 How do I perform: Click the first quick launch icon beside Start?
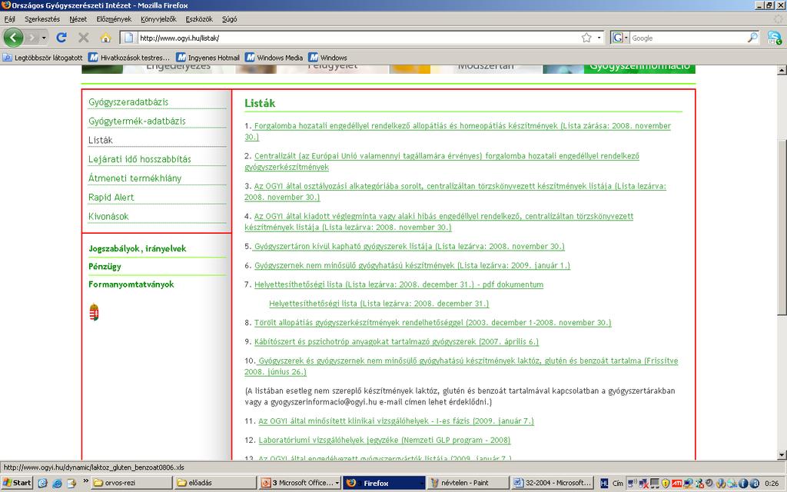click(43, 483)
